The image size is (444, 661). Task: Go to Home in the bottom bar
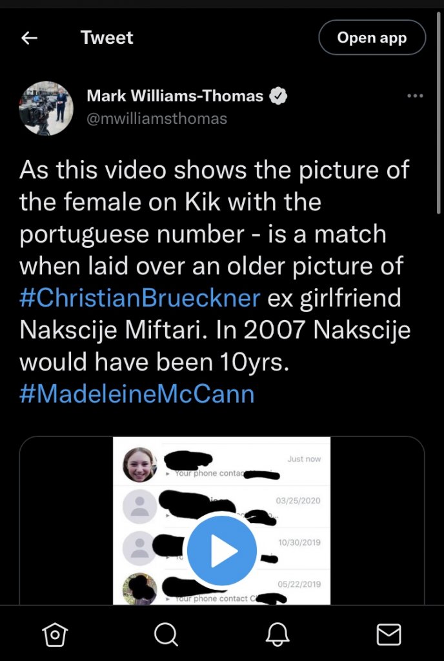[55, 635]
